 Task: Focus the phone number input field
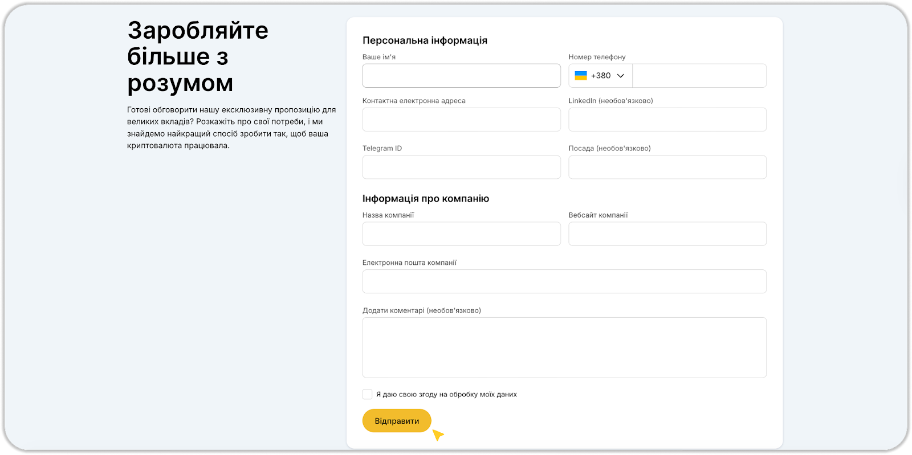click(699, 76)
